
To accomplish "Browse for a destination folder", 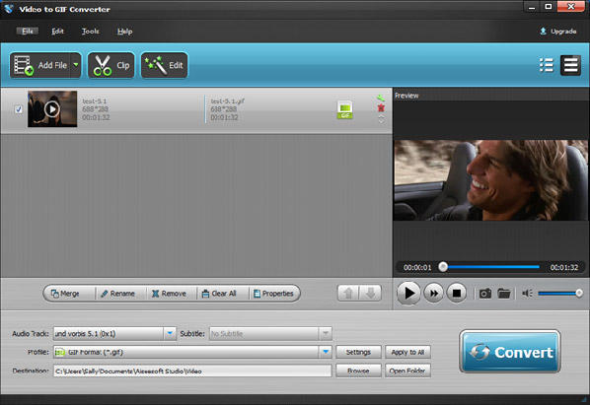I will (x=358, y=371).
